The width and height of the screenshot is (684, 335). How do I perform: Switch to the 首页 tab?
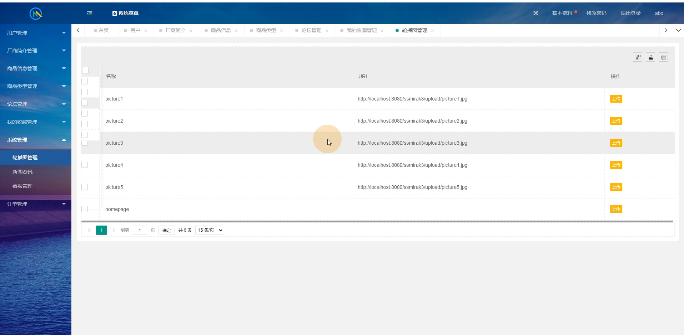pos(101,30)
